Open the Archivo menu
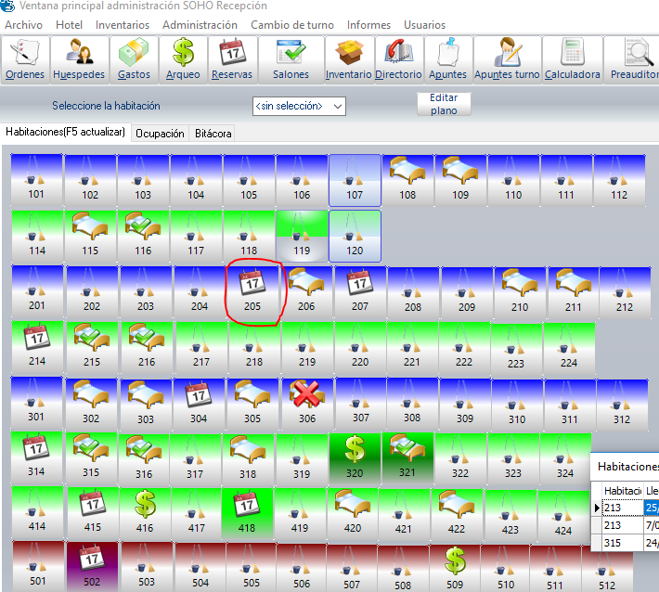The image size is (659, 592). click(23, 24)
